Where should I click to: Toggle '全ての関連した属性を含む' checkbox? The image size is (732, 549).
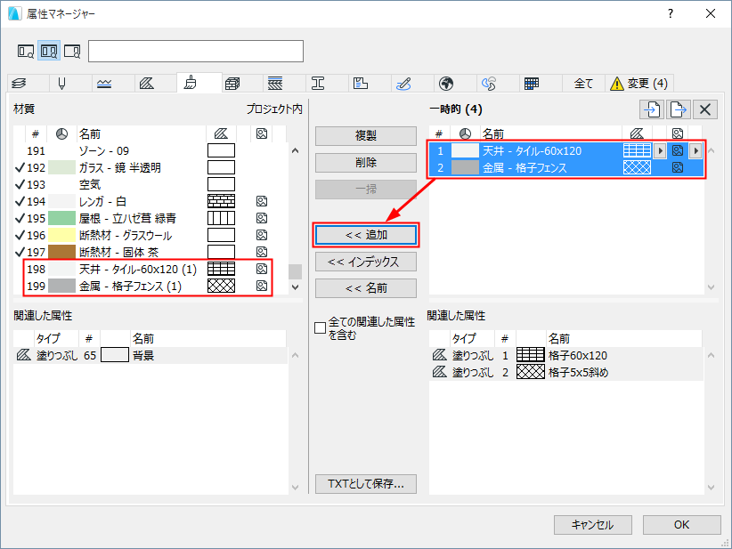pos(321,328)
